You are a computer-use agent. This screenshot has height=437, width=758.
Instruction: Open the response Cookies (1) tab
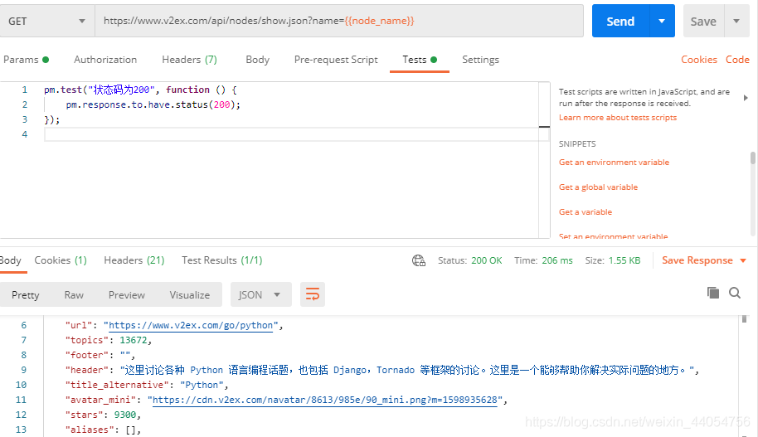pos(61,260)
